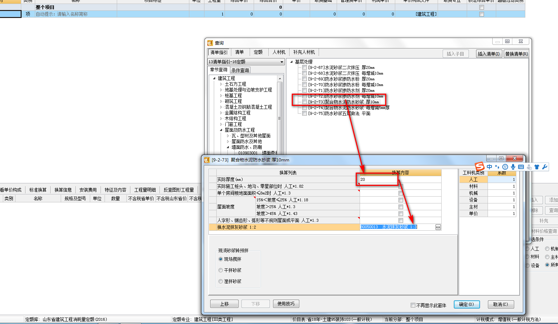The width and height of the screenshot is (558, 324).
Task: Click the 自动提示:请输入名称简称 cell
Action: [76, 14]
